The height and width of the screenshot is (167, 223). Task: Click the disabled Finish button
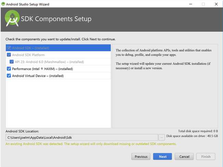[206, 157]
